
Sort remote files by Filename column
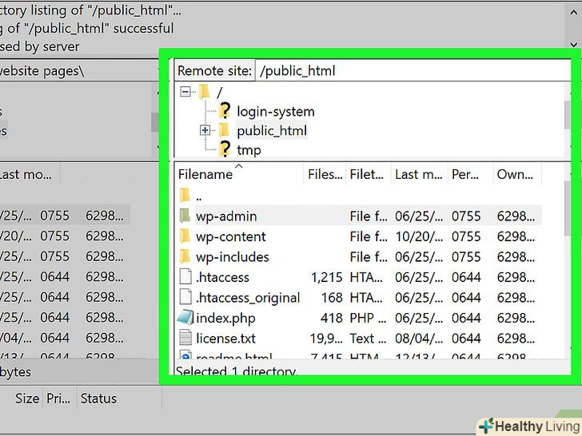pyautogui.click(x=240, y=174)
